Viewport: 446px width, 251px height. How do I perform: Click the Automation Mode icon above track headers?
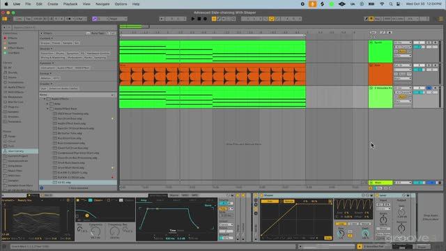[383, 33]
